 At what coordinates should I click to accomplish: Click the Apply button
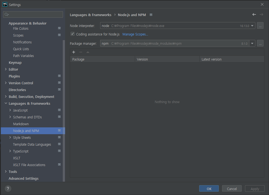coord(255,189)
